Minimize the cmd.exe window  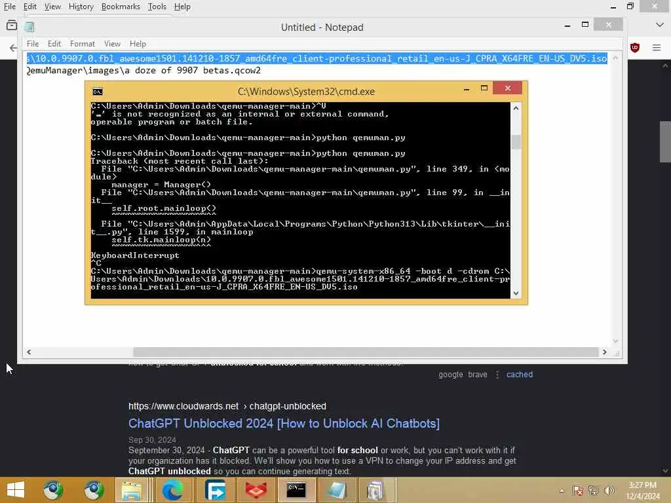click(467, 89)
